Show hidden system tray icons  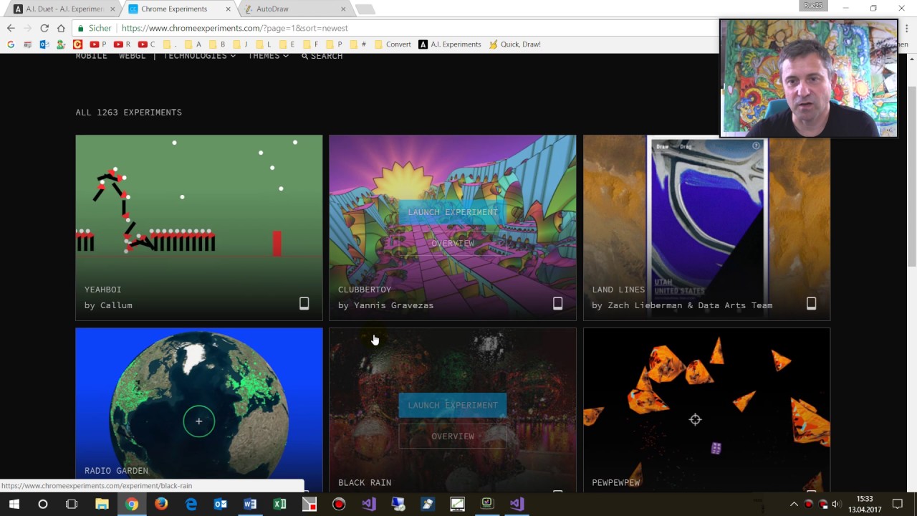tap(794, 504)
